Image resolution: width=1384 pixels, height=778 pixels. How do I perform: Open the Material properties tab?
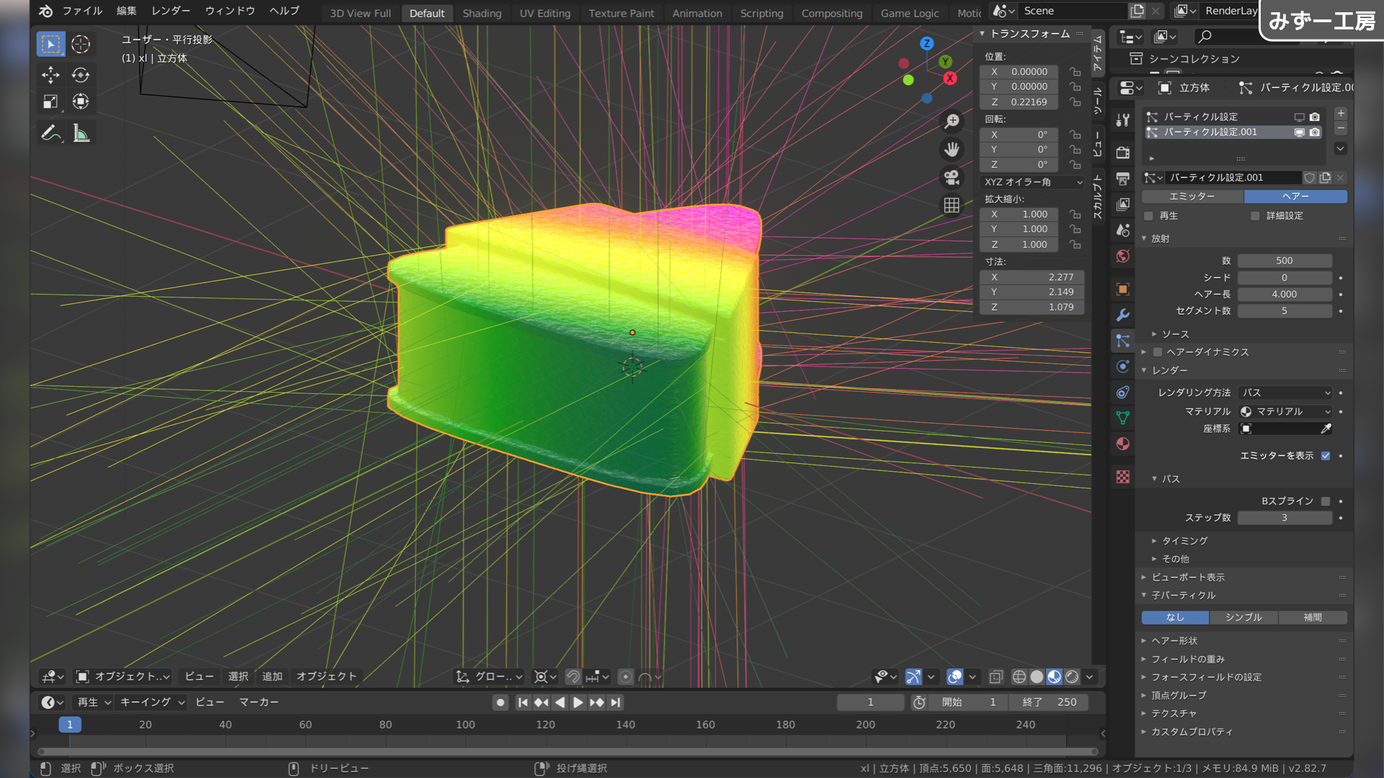(1123, 444)
